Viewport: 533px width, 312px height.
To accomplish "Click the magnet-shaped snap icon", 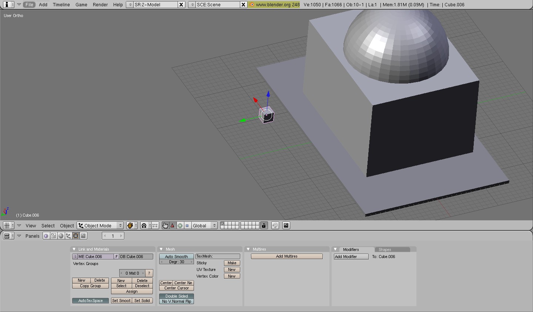I will coord(275,225).
